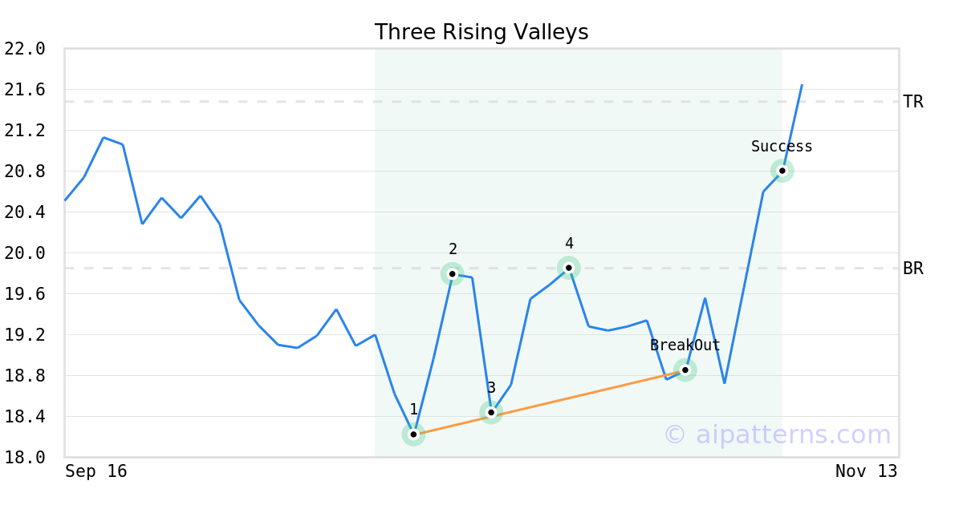
Task: Click the Nov 13 end date label
Action: pos(866,471)
